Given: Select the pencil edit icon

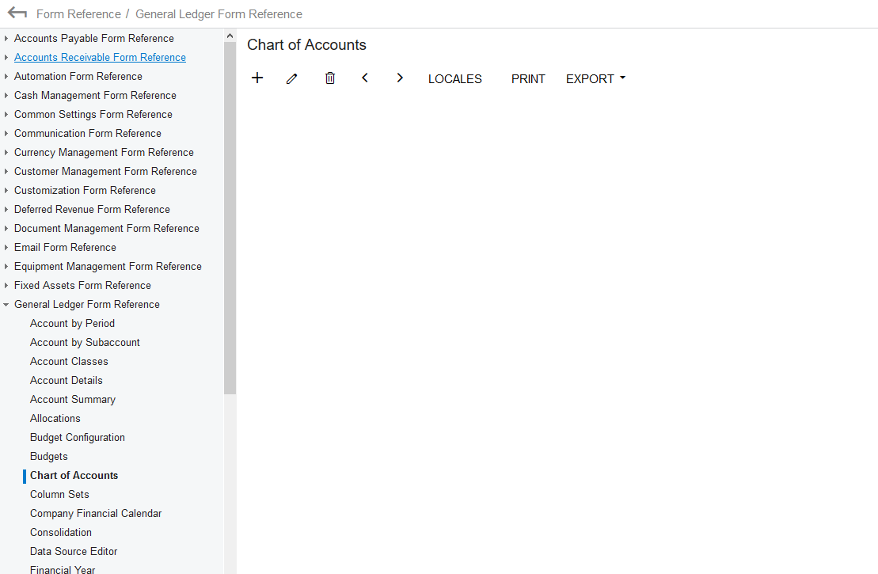Looking at the screenshot, I should click(291, 78).
